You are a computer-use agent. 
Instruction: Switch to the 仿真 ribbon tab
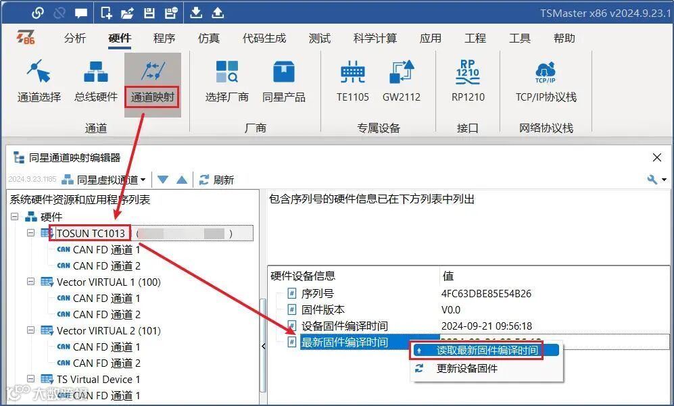click(209, 39)
